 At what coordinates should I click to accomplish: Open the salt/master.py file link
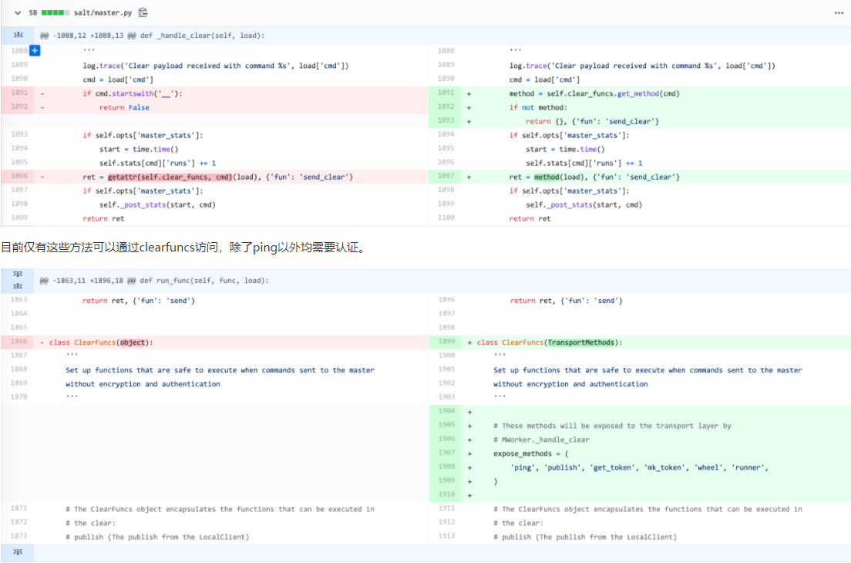coord(103,13)
